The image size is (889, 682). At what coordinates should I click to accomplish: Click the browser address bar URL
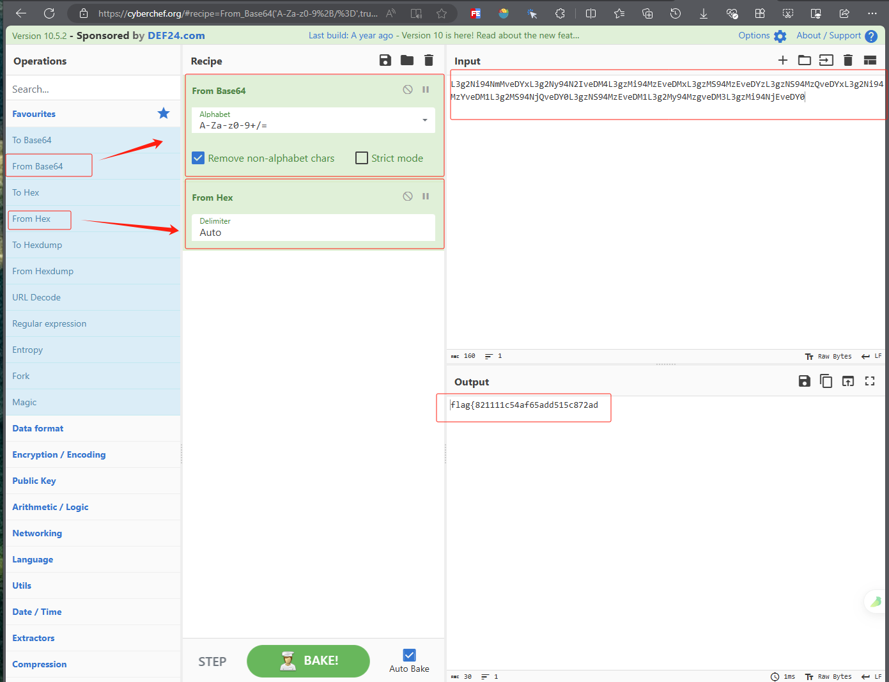point(238,13)
